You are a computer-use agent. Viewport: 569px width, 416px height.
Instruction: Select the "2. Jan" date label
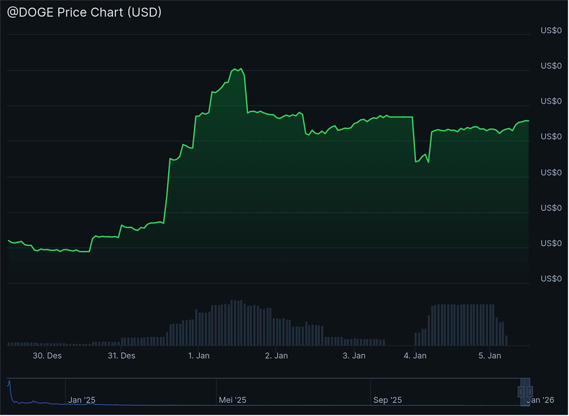click(x=277, y=355)
